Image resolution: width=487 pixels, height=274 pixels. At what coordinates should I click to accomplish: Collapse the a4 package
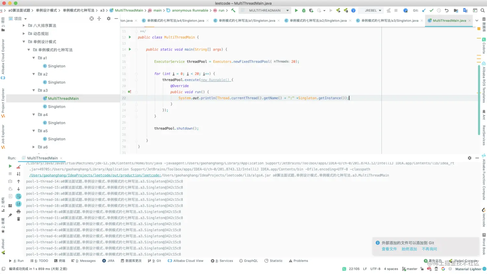pyautogui.click(x=33, y=114)
